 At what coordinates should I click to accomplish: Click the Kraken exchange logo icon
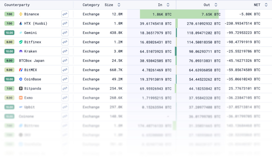[21, 51]
